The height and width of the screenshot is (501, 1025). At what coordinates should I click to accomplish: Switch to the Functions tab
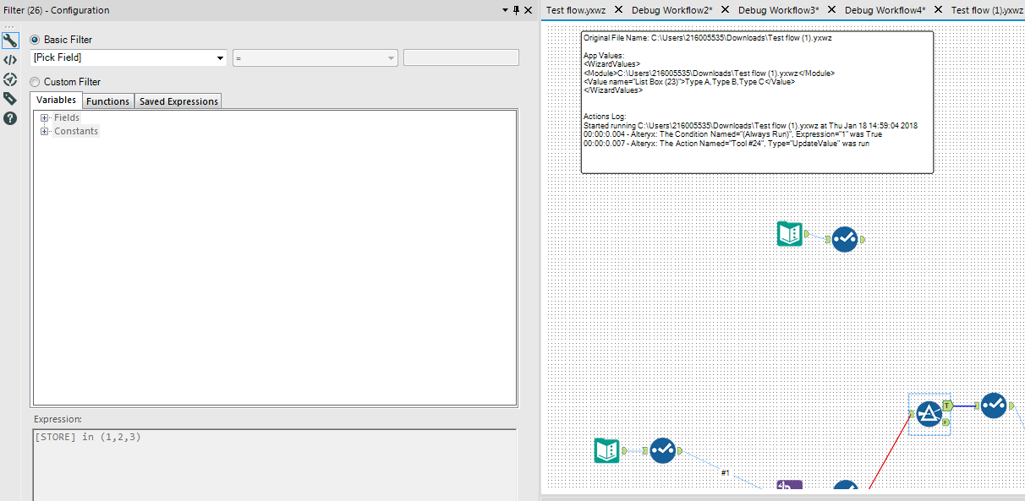[x=107, y=100]
